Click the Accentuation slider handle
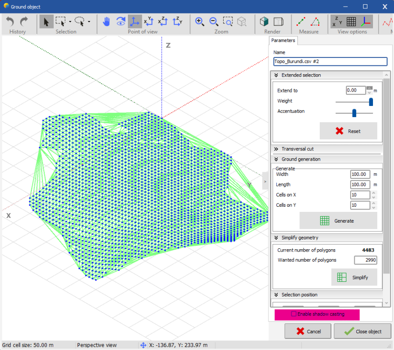The height and width of the screenshot is (350, 394). [x=354, y=112]
